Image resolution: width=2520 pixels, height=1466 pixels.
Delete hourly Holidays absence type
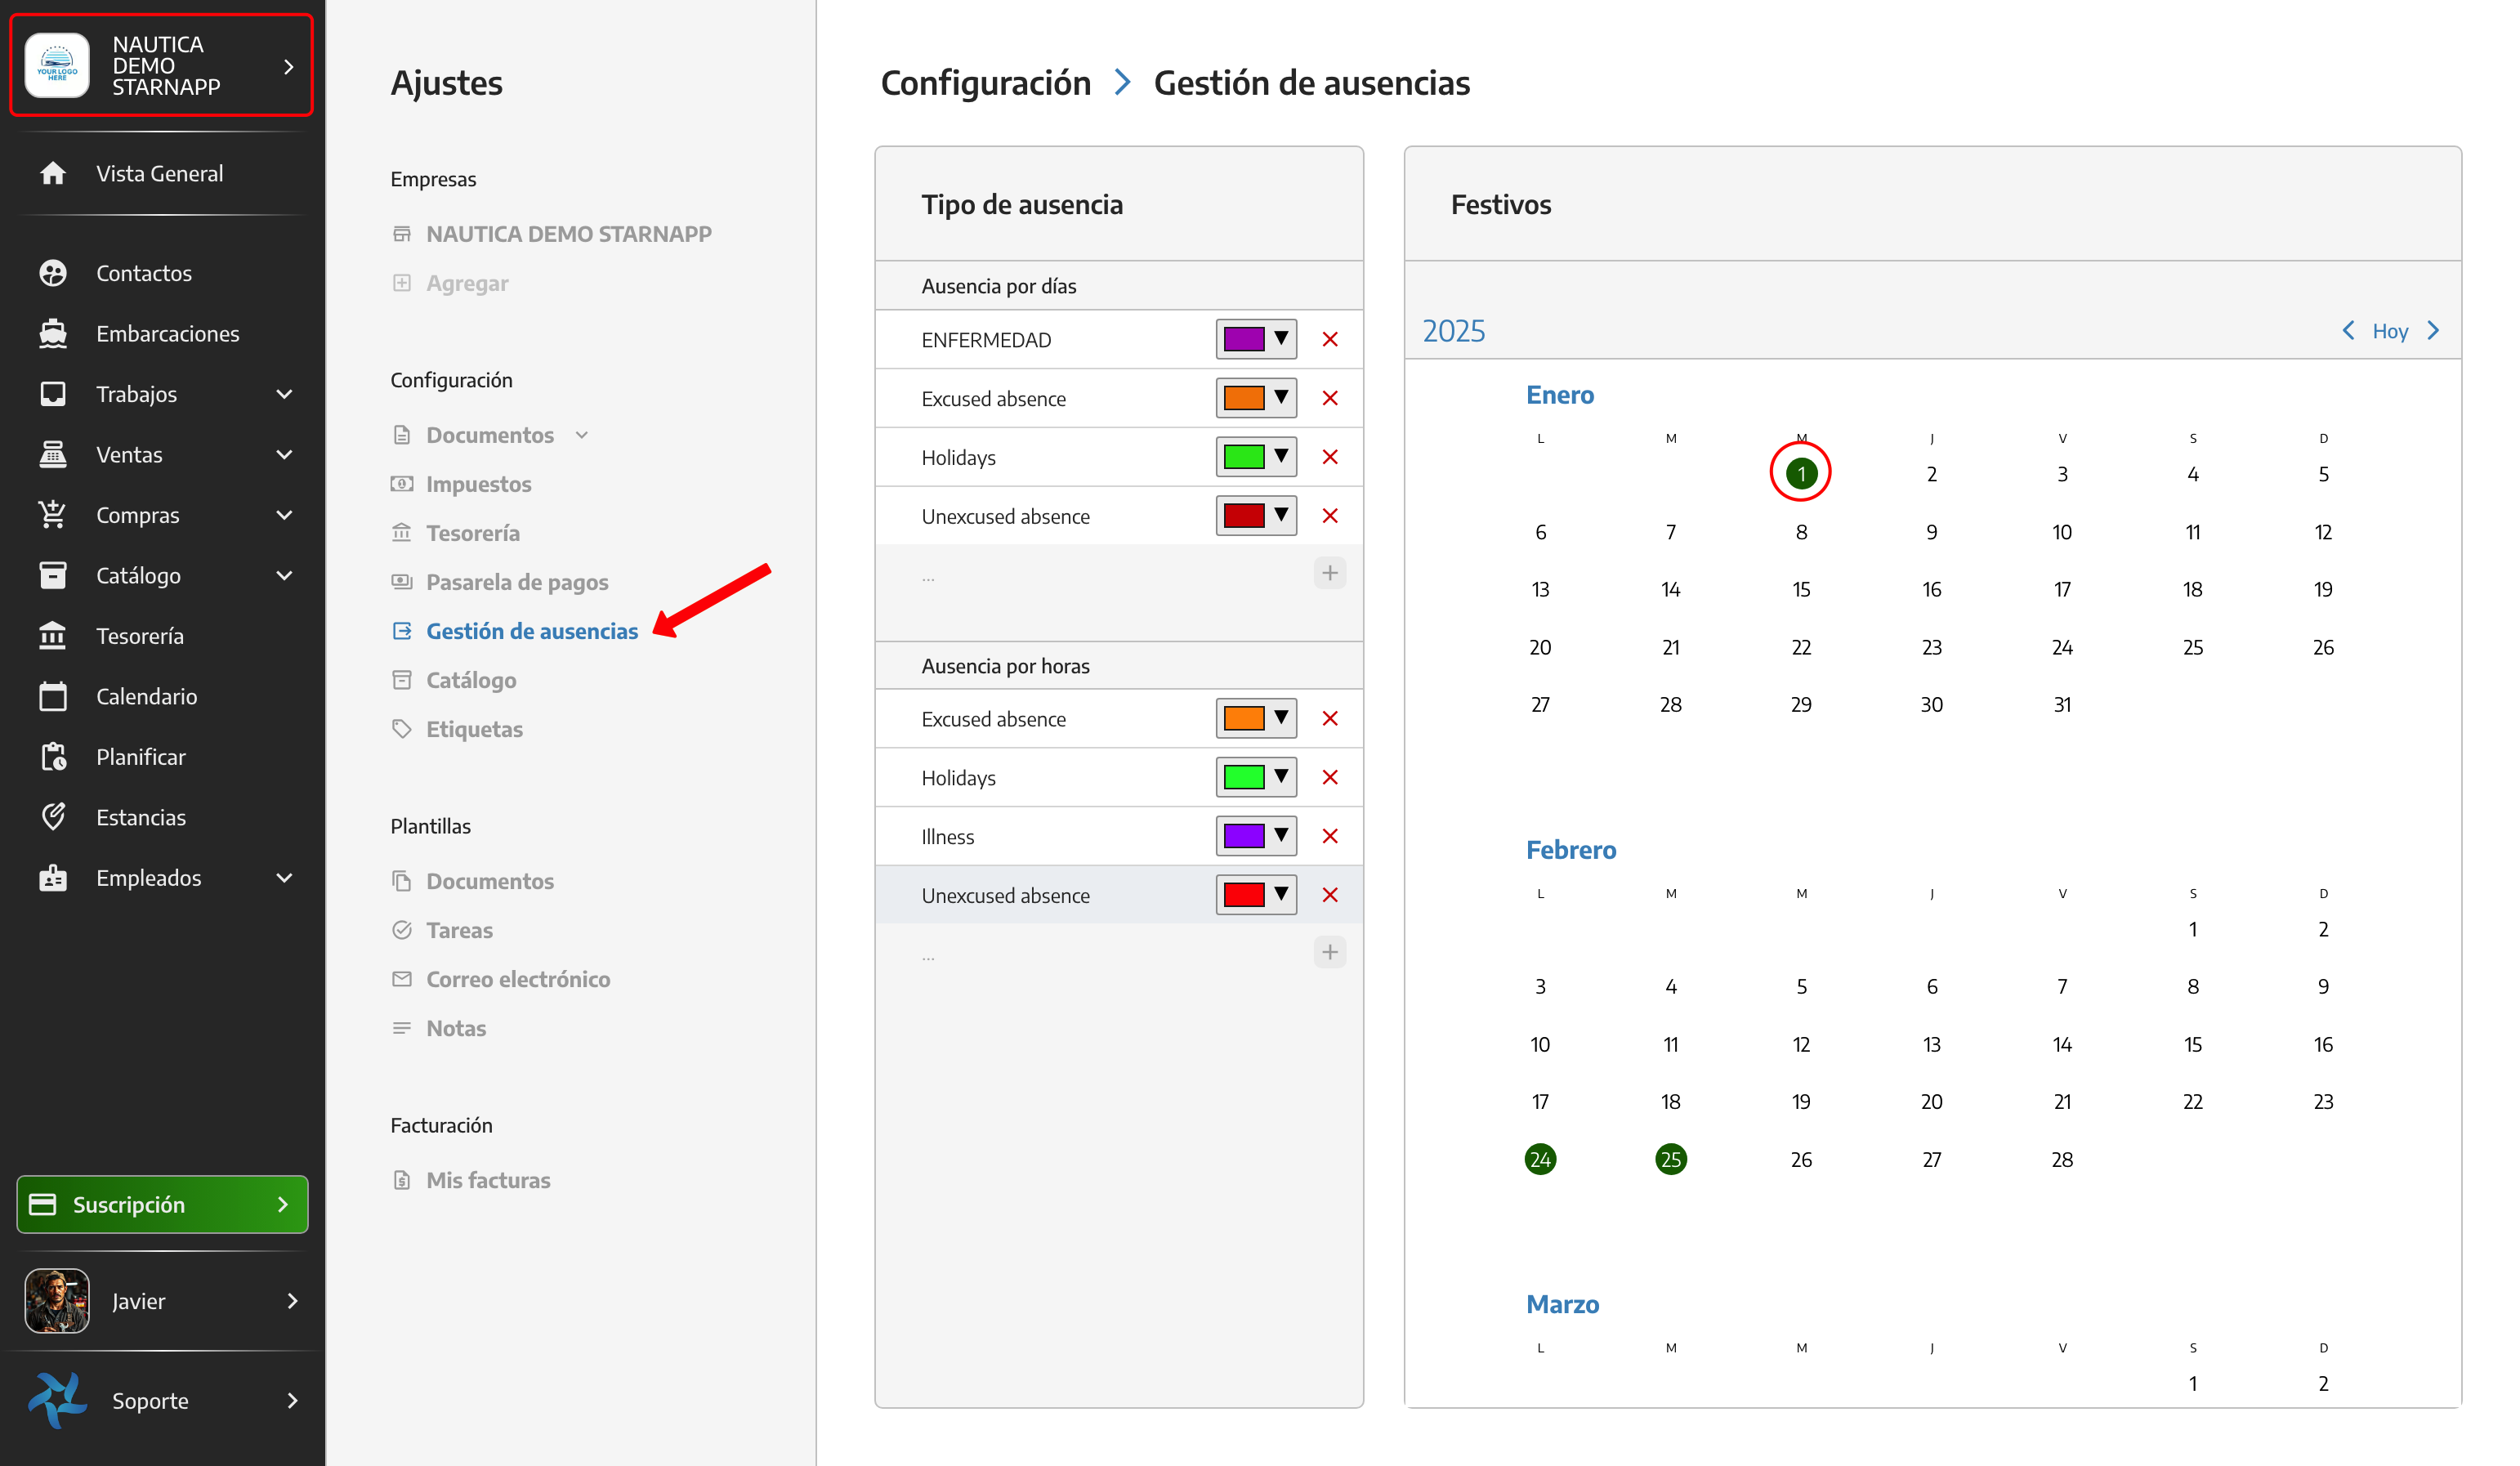point(1330,777)
